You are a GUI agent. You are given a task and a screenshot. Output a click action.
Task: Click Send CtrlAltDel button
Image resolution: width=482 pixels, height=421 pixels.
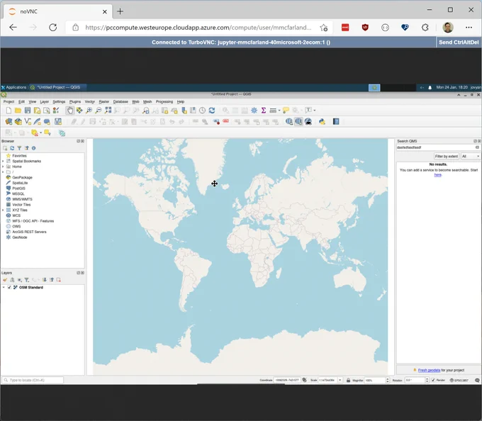pyautogui.click(x=459, y=43)
